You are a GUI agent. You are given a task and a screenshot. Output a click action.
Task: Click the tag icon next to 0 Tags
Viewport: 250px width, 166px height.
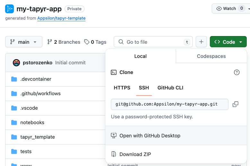(87, 42)
